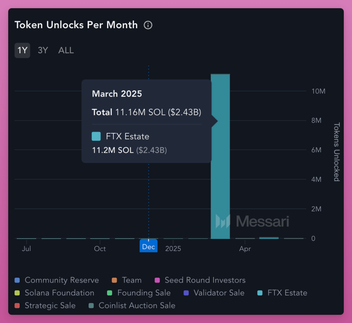Viewport: 352px width, 323px height.
Task: Click the 'Oct' x-axis label
Action: point(100,249)
